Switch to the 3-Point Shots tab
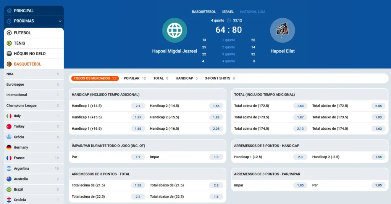 click(x=220, y=78)
